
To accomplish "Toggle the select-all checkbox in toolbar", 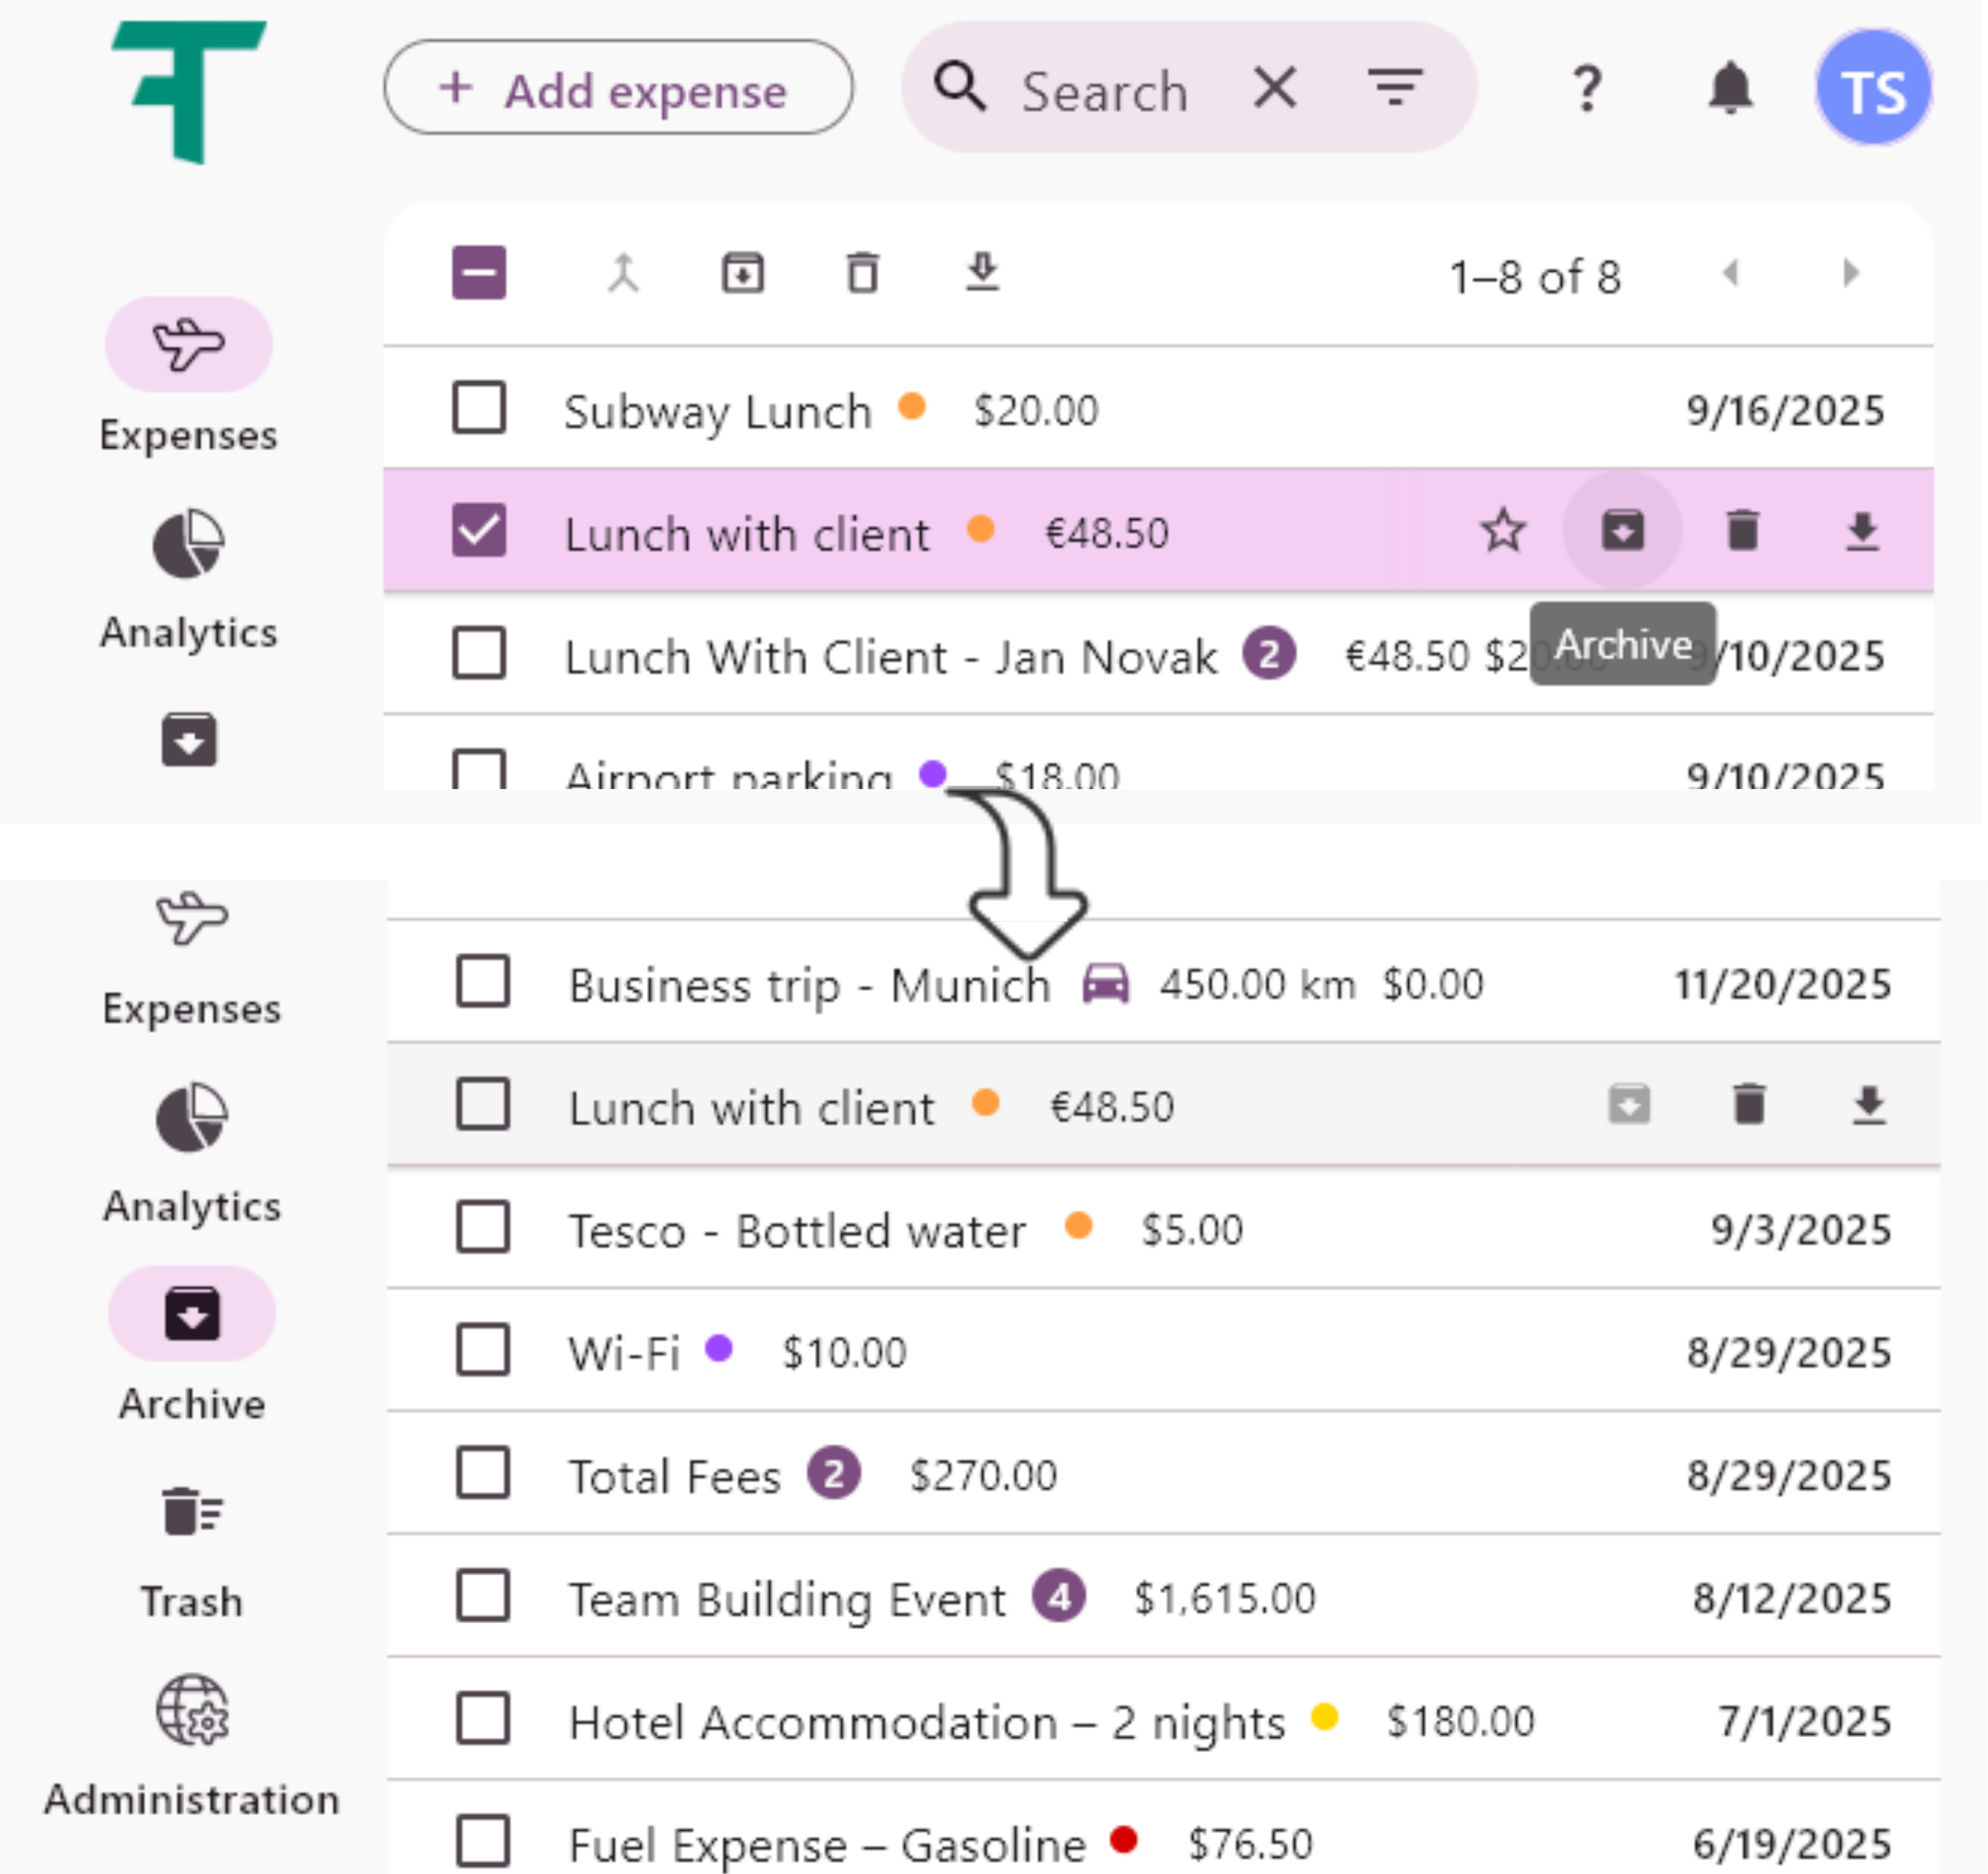I will (479, 273).
